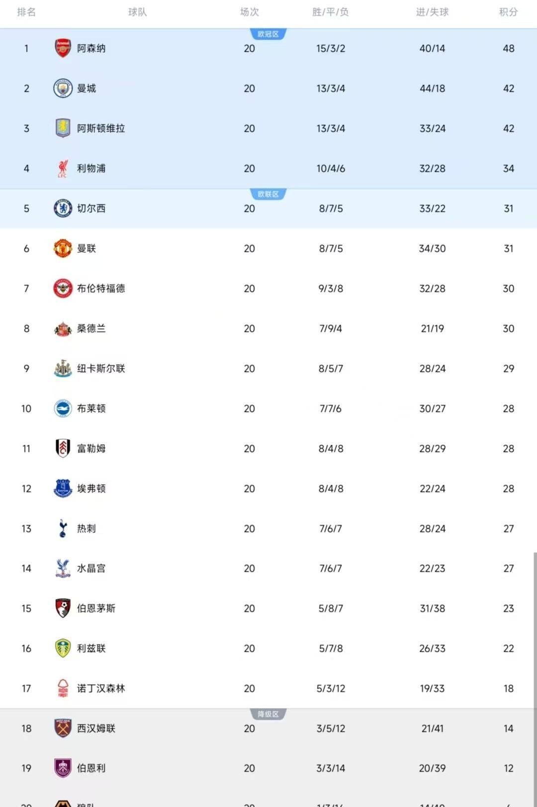Image resolution: width=537 pixels, height=807 pixels.
Task: Click the Chelsea club crest icon
Action: click(63, 208)
